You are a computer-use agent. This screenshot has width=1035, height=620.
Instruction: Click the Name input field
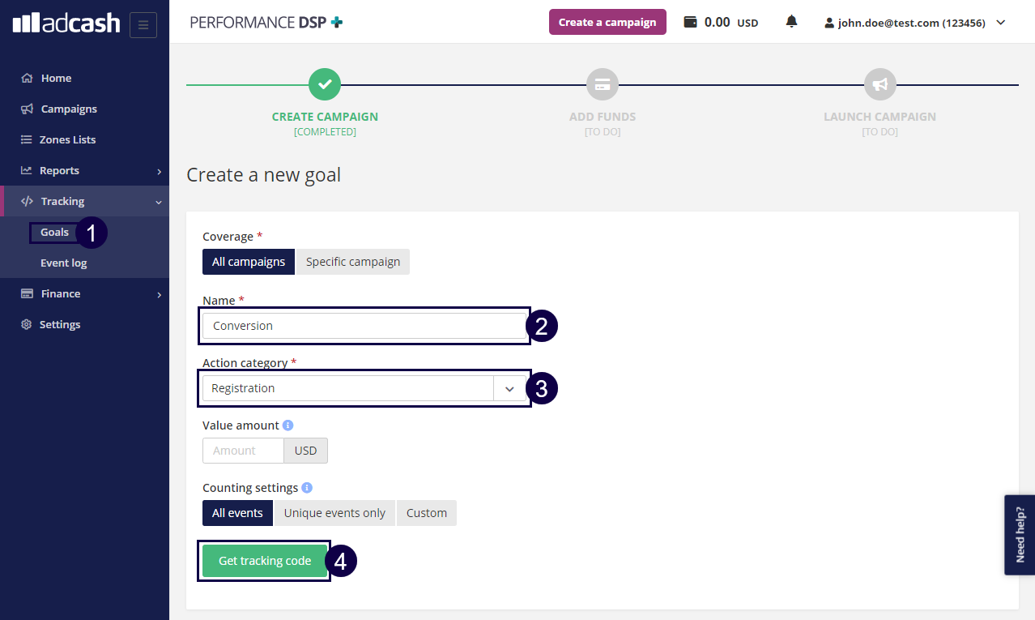tap(364, 326)
